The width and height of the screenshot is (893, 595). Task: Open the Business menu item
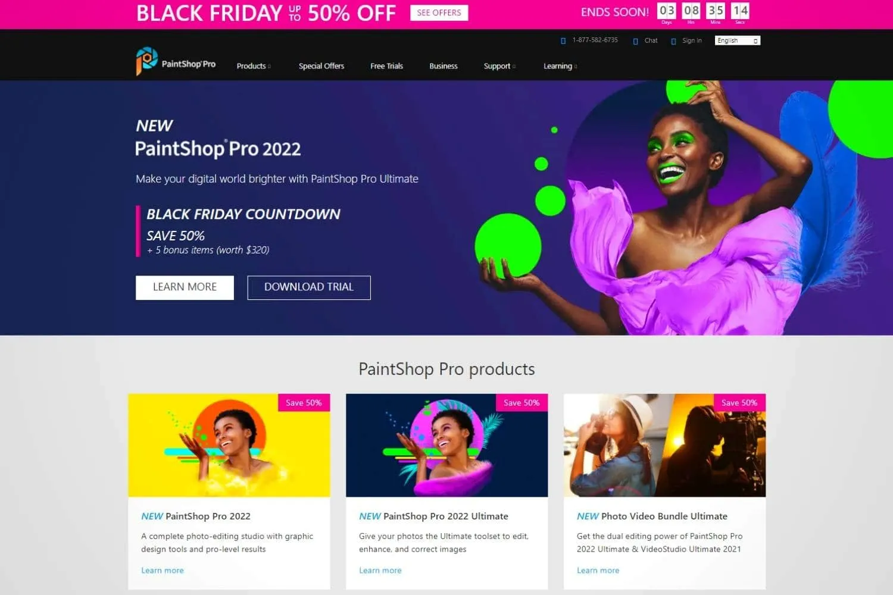pyautogui.click(x=444, y=66)
